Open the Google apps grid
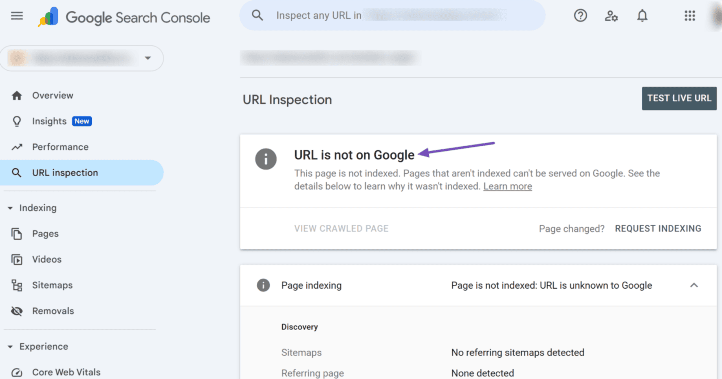The width and height of the screenshot is (722, 379). tap(690, 16)
